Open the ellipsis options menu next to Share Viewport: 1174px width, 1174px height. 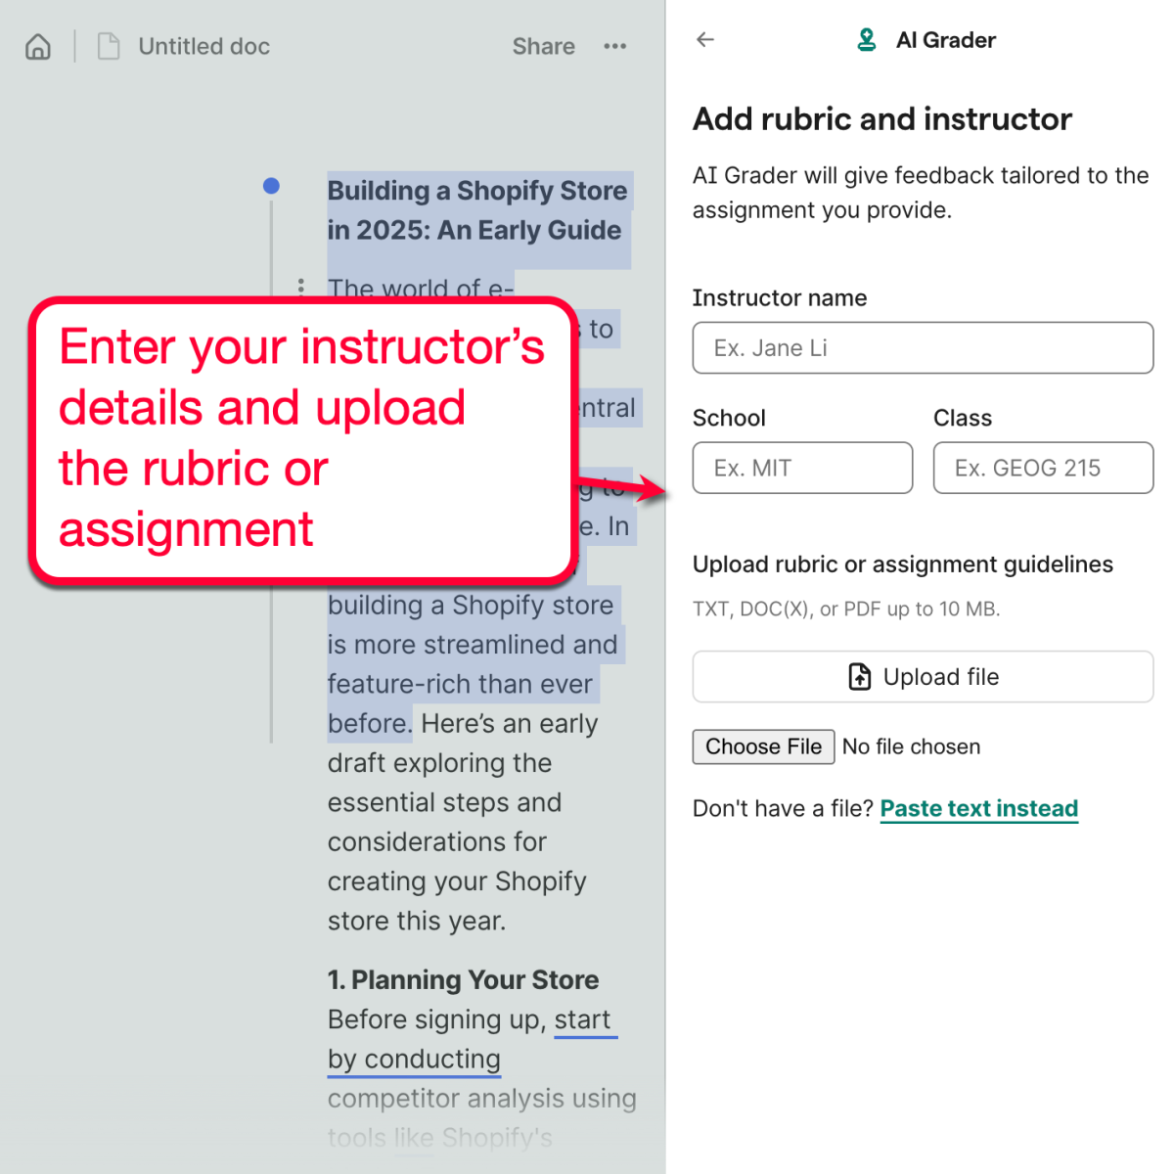coord(615,46)
